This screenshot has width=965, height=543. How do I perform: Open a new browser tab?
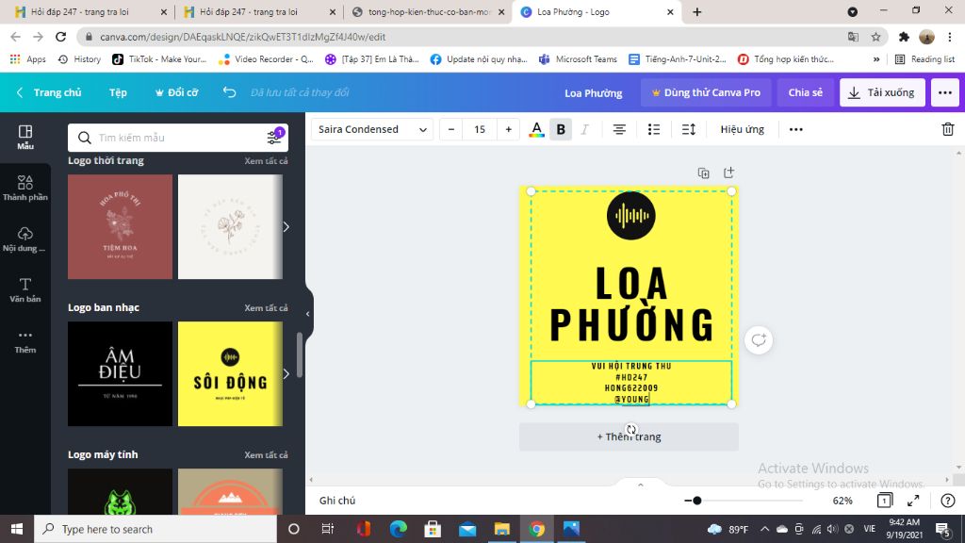coord(696,11)
